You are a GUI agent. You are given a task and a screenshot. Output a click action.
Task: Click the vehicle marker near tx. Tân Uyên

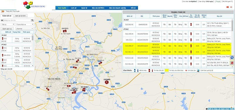65,31
